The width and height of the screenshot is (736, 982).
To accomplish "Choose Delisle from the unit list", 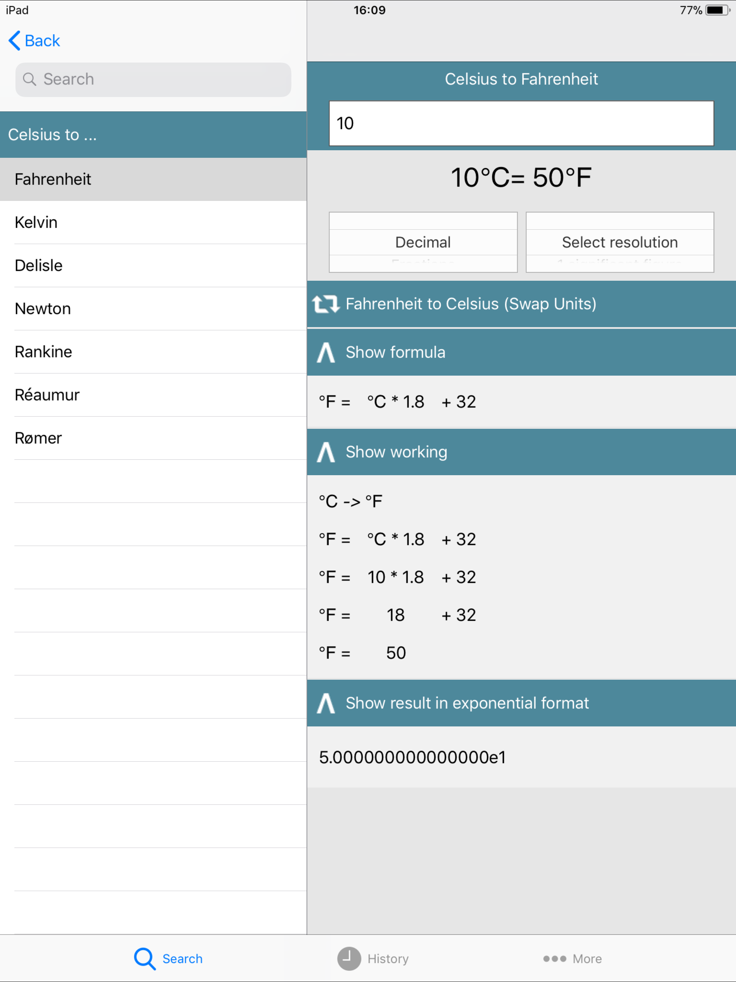I will (x=38, y=266).
